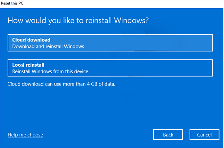224x148 pixels.
Task: Click the bold 'Cloud download' label
Action: click(31, 40)
